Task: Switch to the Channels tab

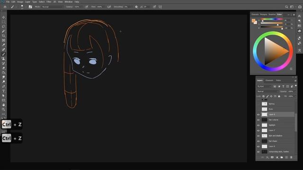Action: point(269,80)
